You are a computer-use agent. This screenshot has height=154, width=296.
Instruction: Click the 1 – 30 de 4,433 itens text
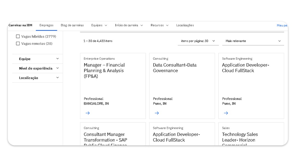(98, 41)
